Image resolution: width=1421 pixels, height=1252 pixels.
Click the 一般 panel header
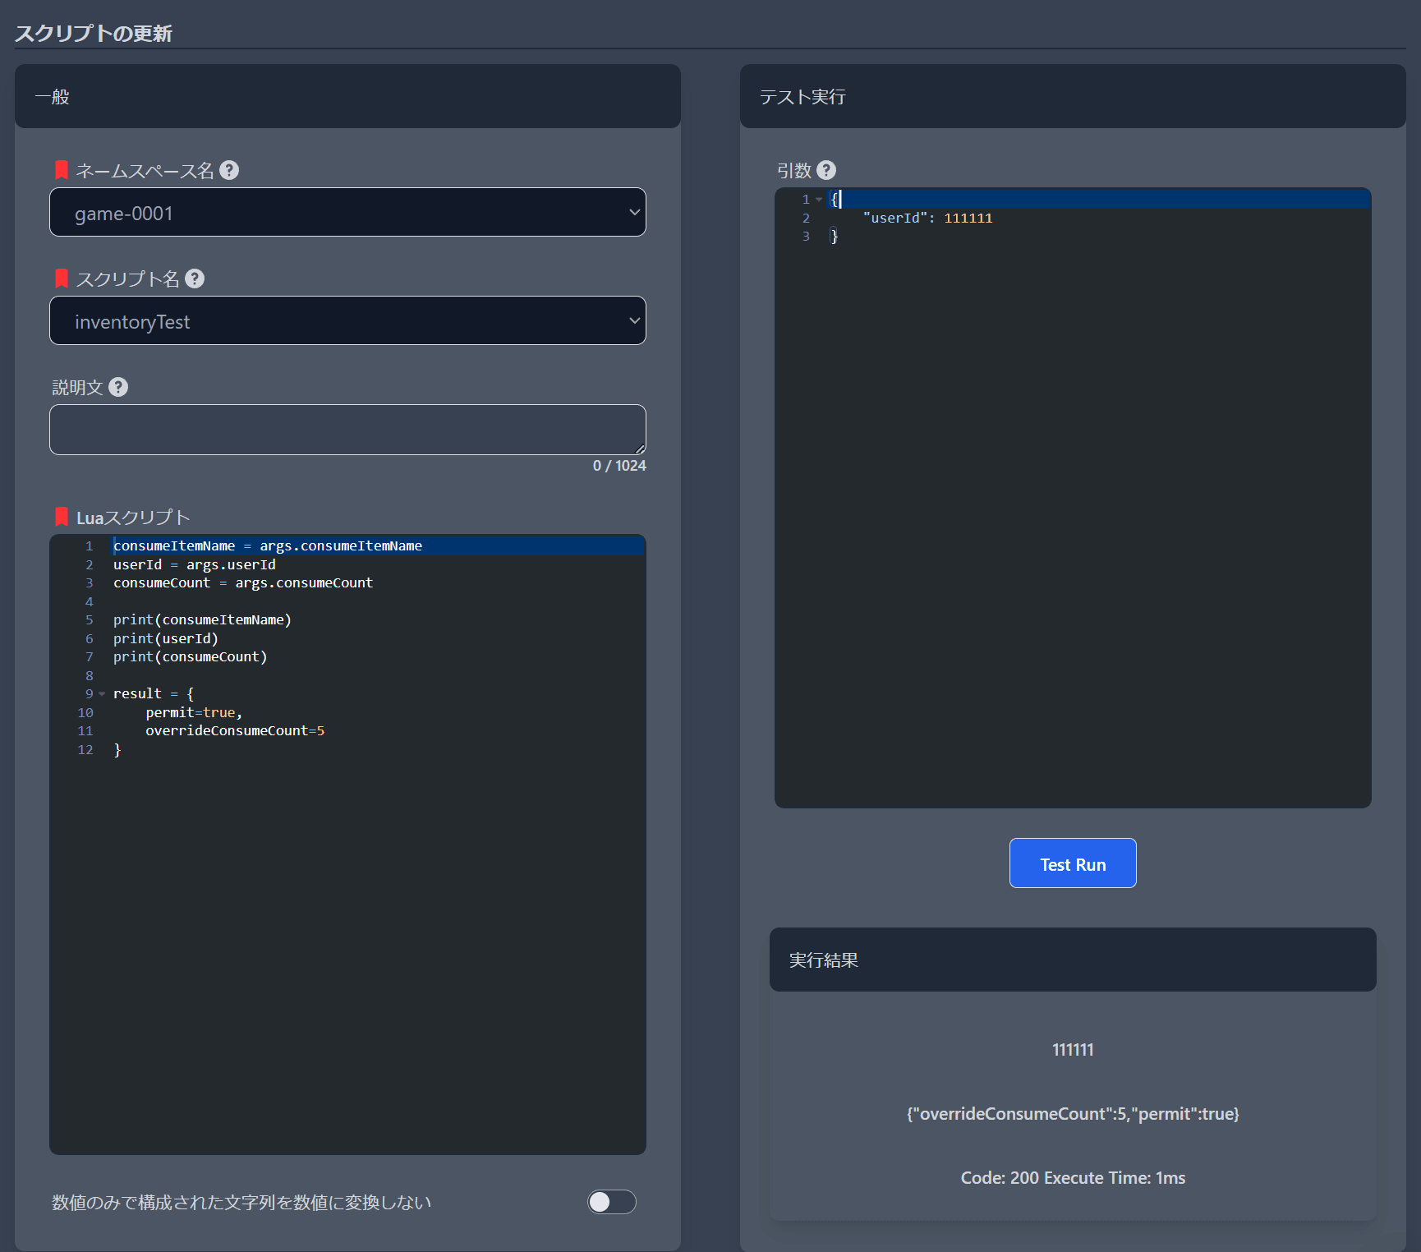point(347,96)
